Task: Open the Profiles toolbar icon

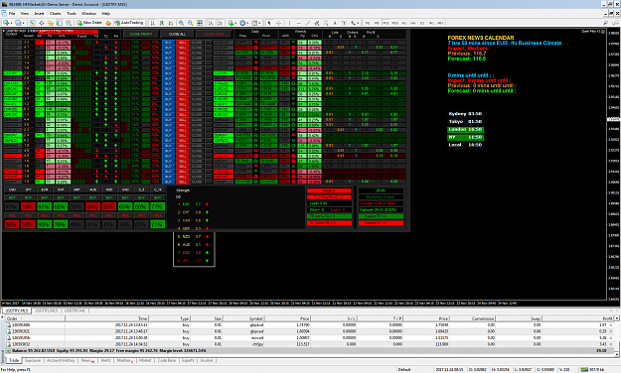Action: point(18,23)
